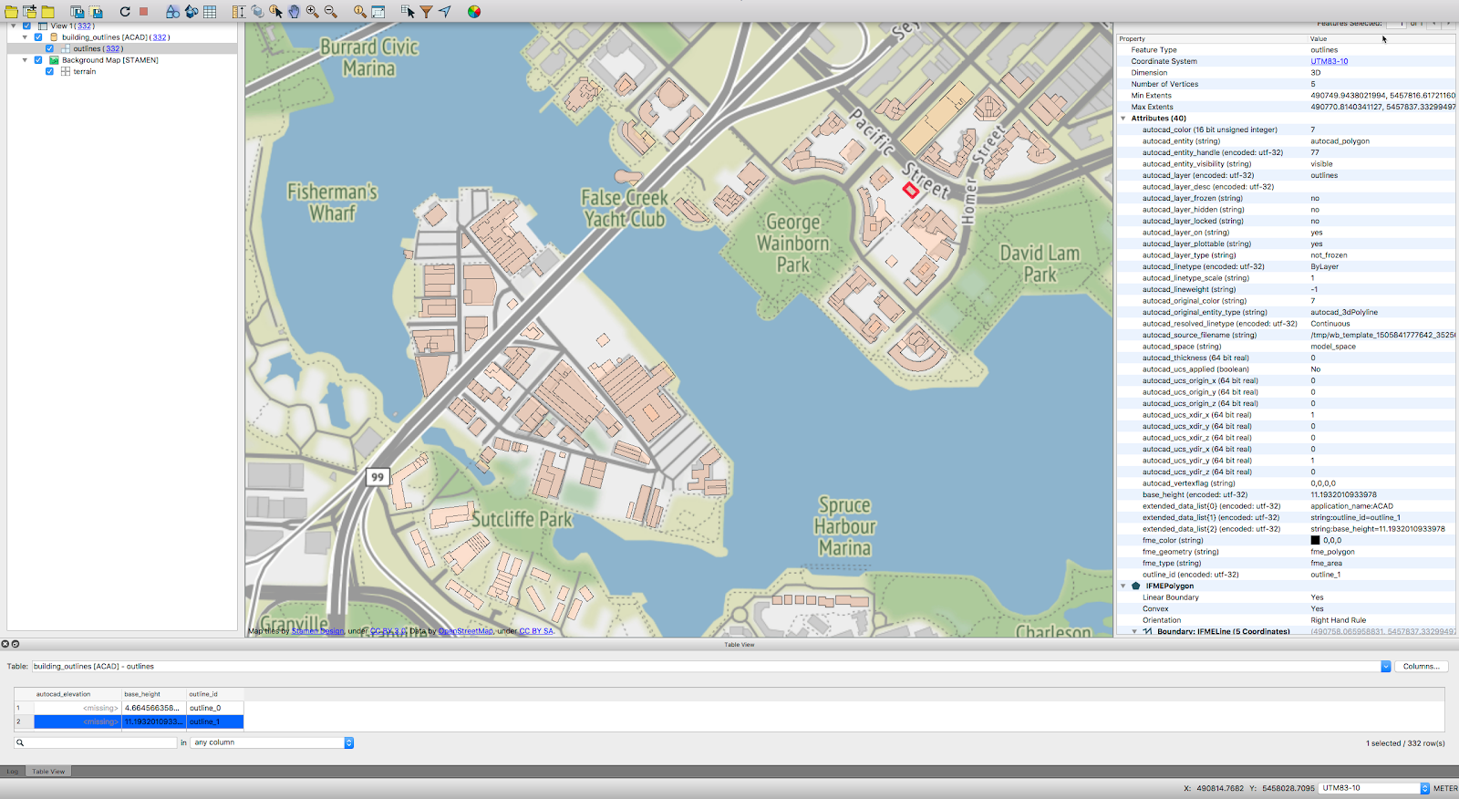Viewport: 1459px width, 799px height.
Task: Toggle the outlines layer checkbox
Action: pyautogui.click(x=49, y=48)
